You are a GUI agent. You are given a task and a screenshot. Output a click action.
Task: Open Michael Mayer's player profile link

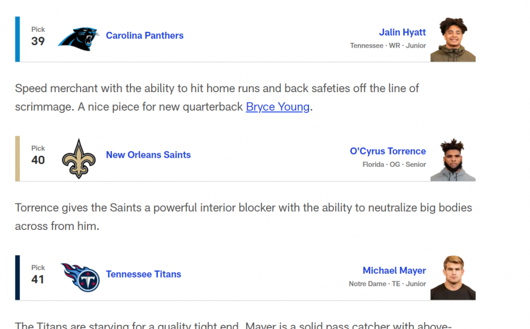pos(394,271)
